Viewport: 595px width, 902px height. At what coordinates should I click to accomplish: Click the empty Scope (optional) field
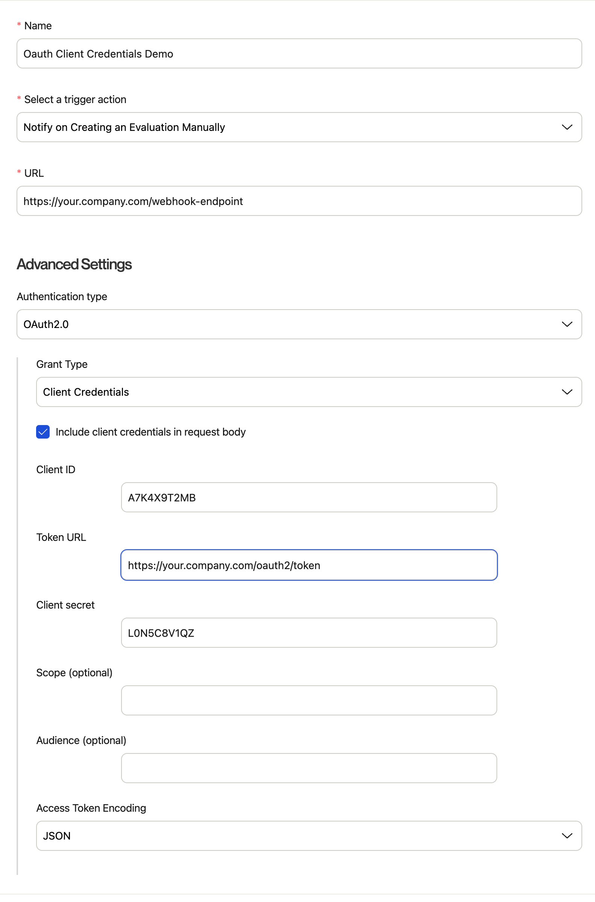[309, 700]
